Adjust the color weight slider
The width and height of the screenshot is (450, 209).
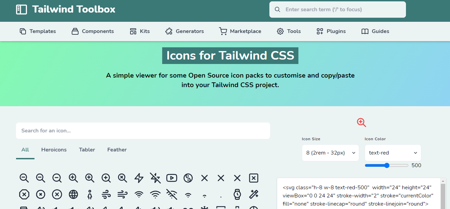[x=386, y=165]
